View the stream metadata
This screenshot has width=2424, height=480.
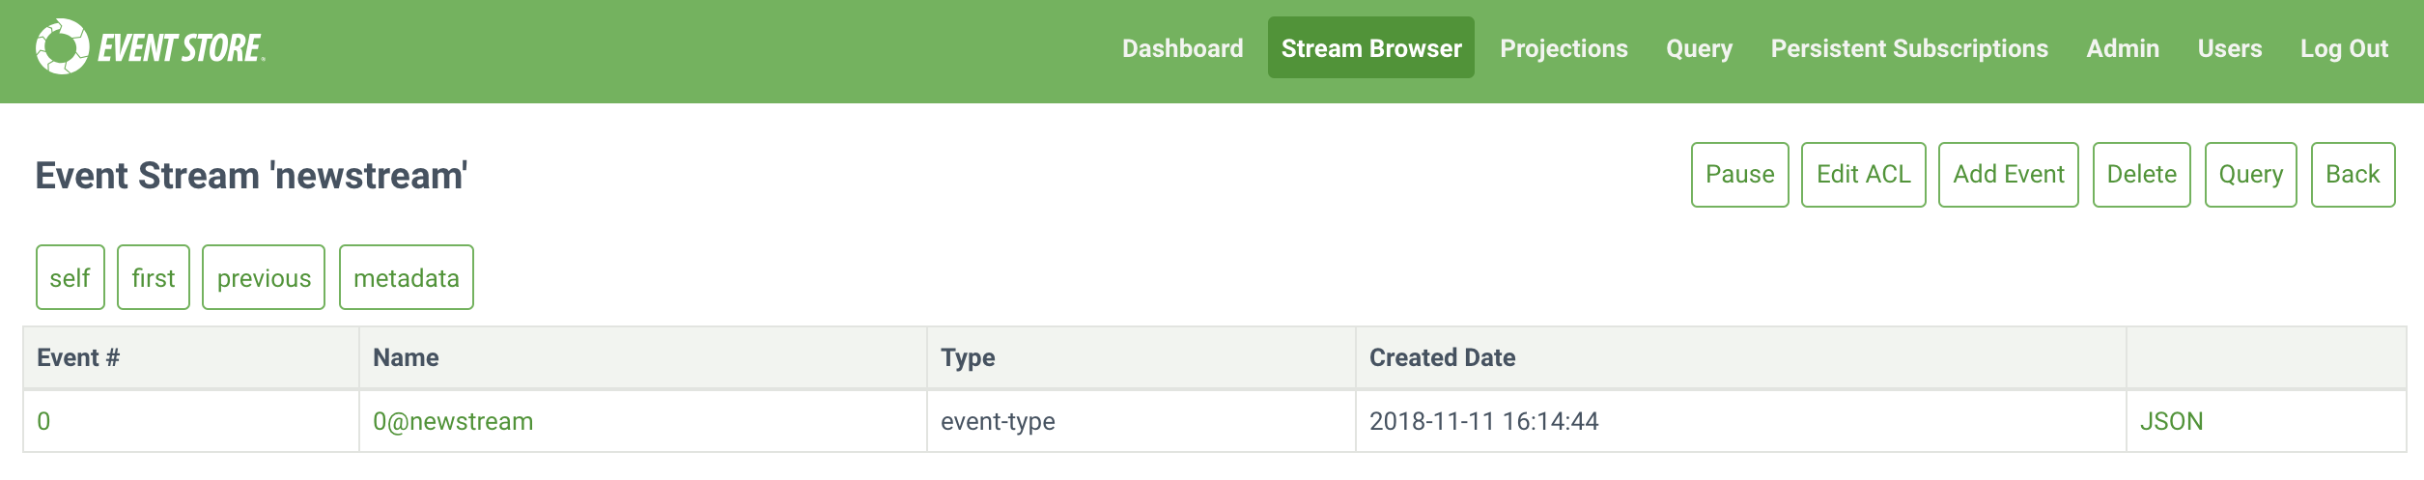(x=406, y=278)
